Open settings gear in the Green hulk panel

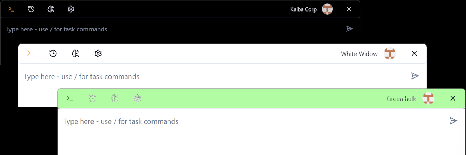[x=137, y=98]
